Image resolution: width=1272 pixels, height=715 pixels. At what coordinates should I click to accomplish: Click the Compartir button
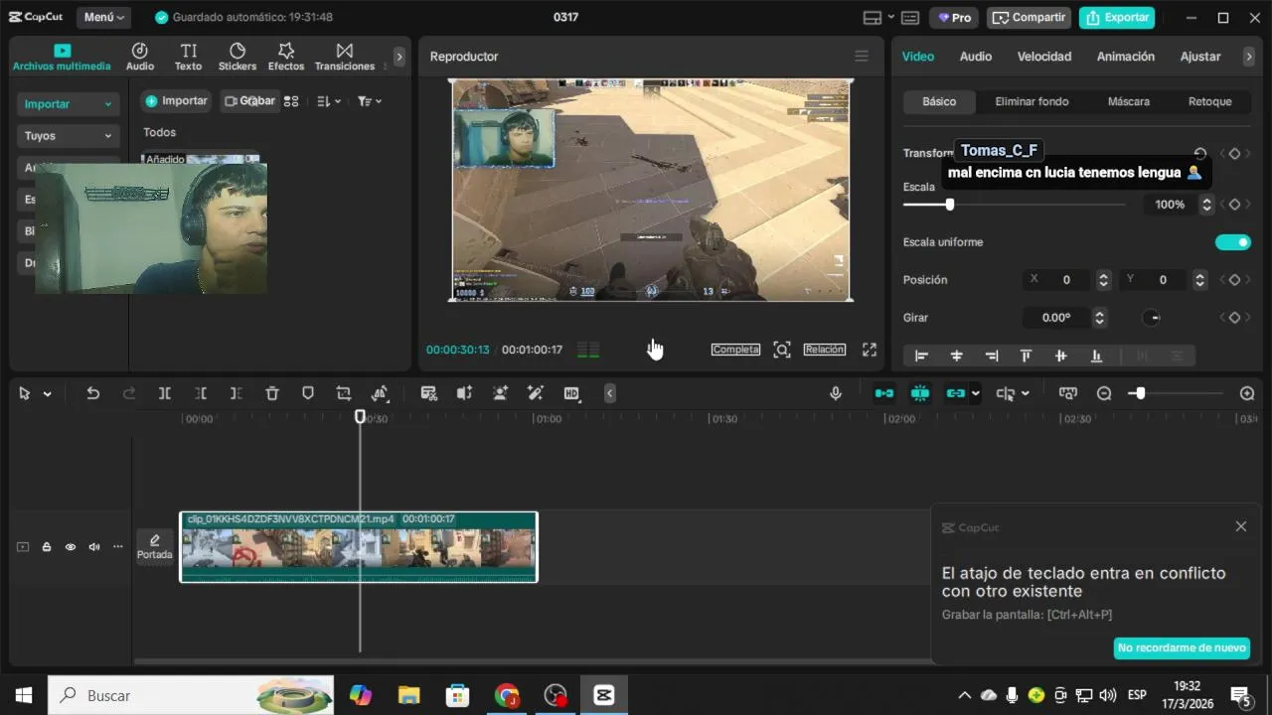1029,18
